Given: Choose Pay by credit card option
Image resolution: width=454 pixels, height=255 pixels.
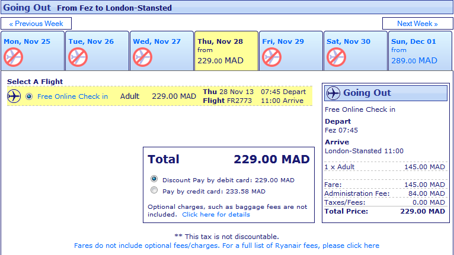Looking at the screenshot, I should click(x=154, y=191).
